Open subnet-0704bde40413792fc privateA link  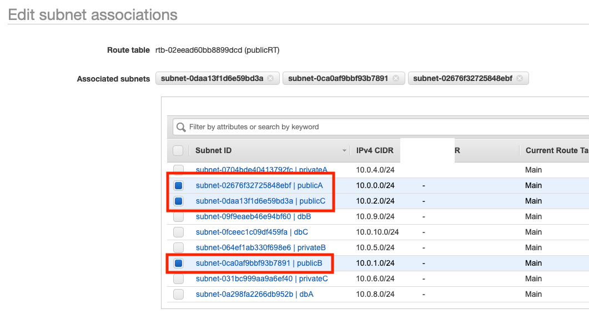click(x=261, y=170)
